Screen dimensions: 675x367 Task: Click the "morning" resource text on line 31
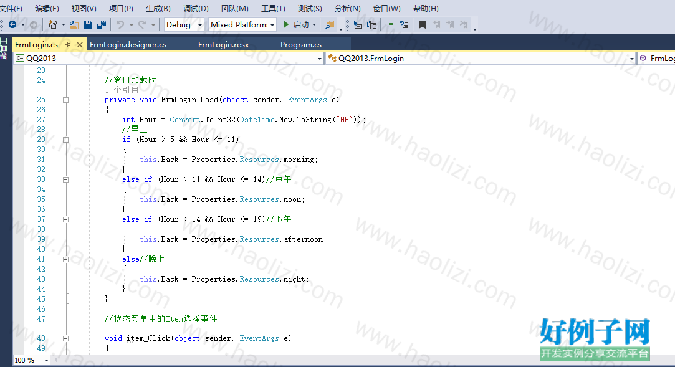[x=299, y=160]
